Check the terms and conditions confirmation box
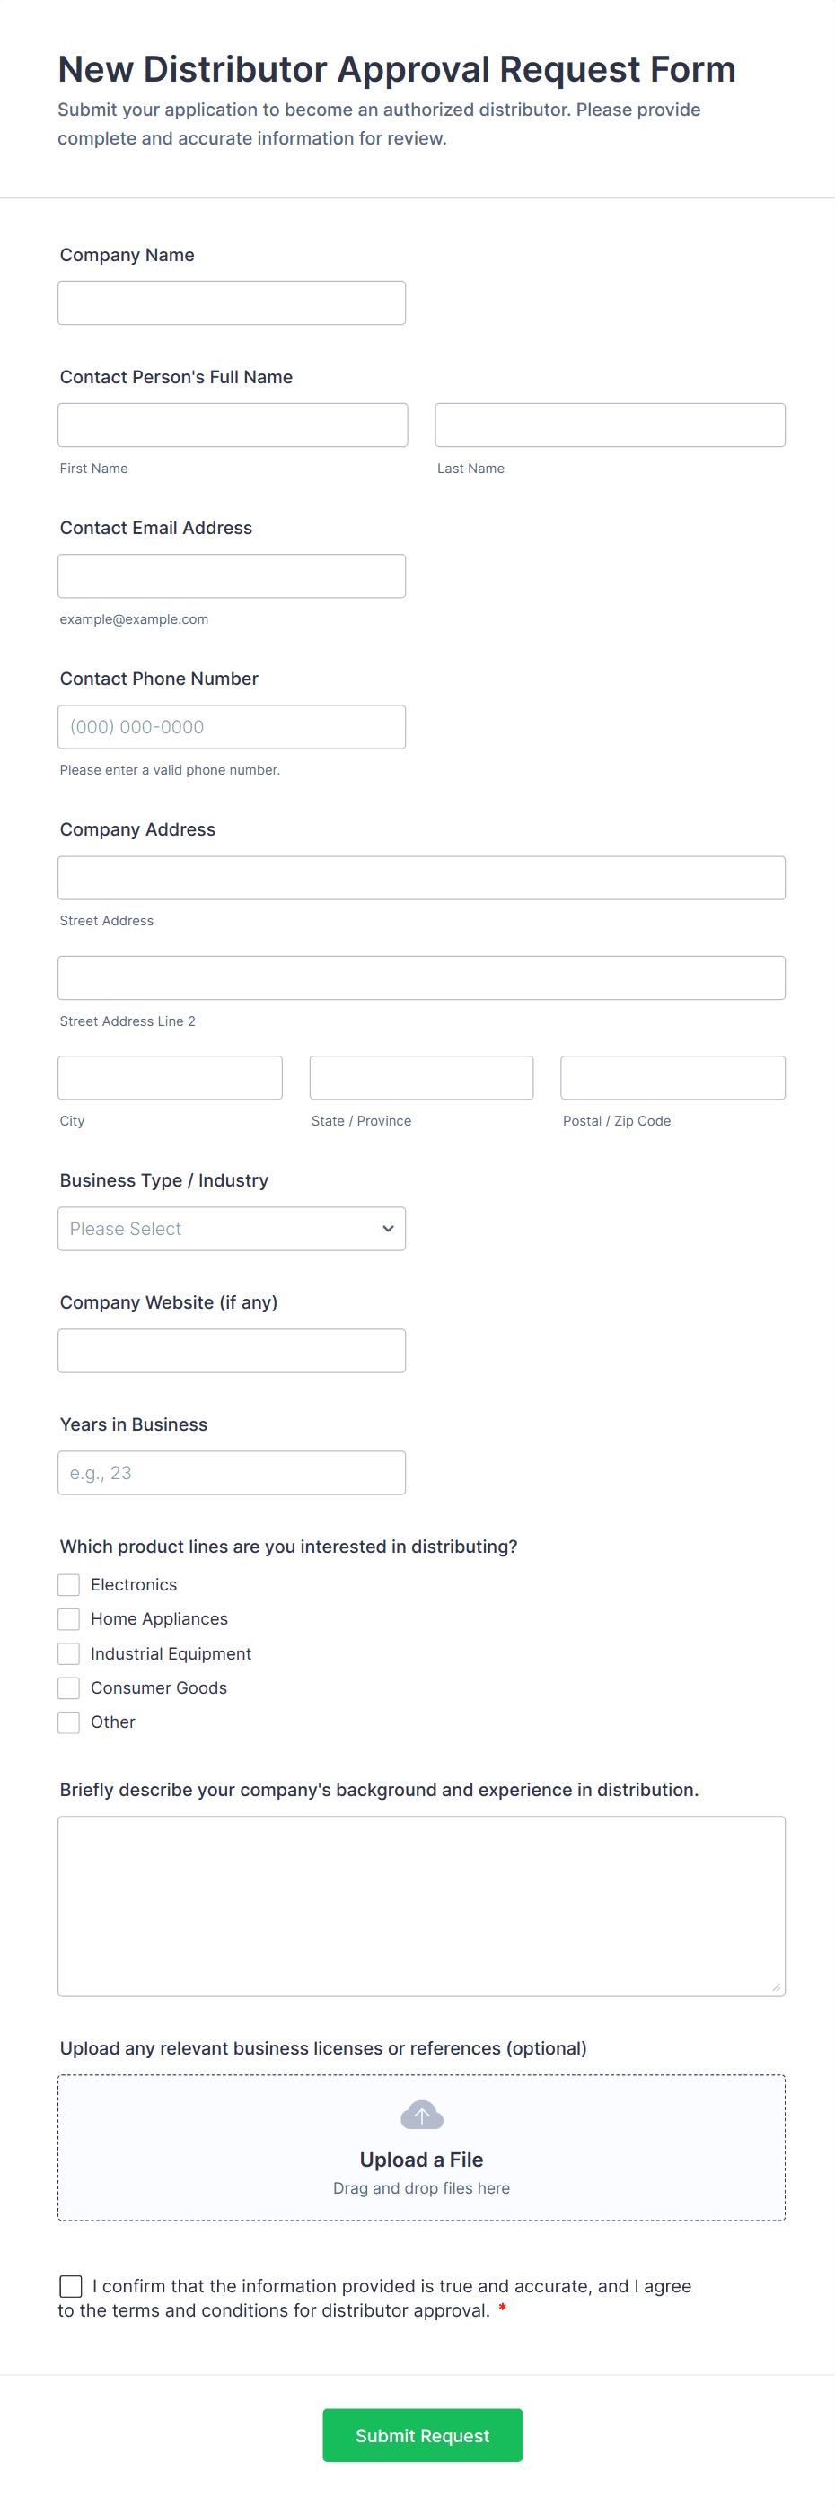835x2506 pixels. [69, 2286]
